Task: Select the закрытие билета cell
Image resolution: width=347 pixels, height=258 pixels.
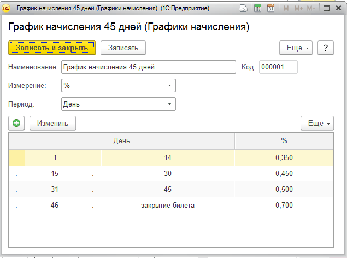Action: pos(168,206)
